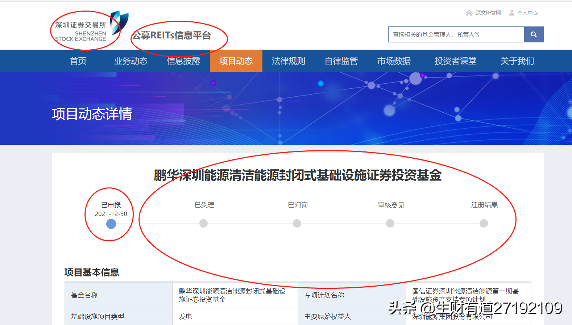Open the 个人中心 link
Viewport: 572px width, 325px height.
coord(527,13)
